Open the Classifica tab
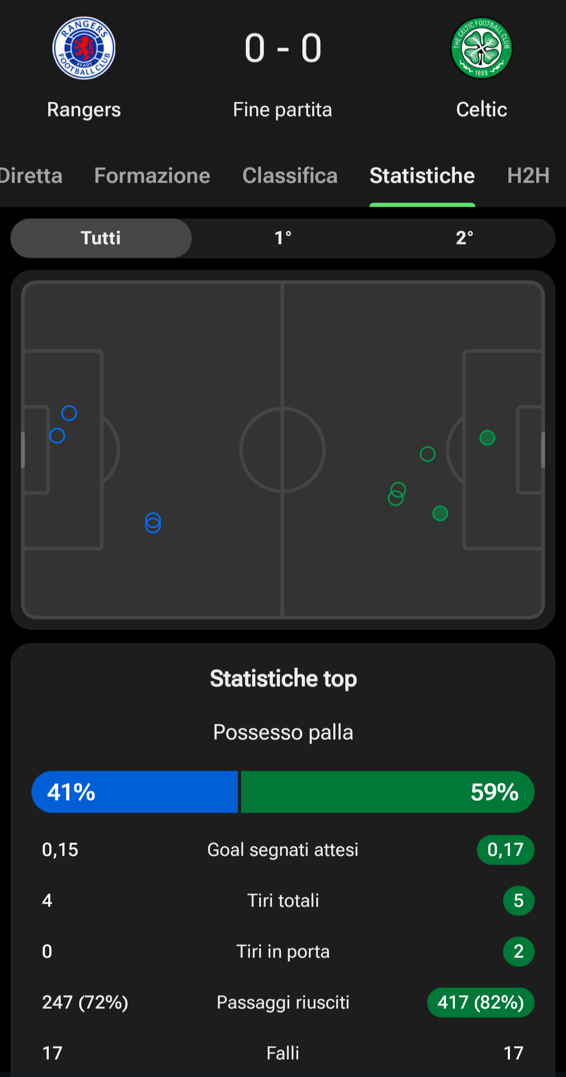 [290, 176]
